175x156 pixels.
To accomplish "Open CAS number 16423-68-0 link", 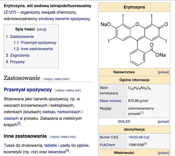I will pyautogui.click(x=137, y=137).
